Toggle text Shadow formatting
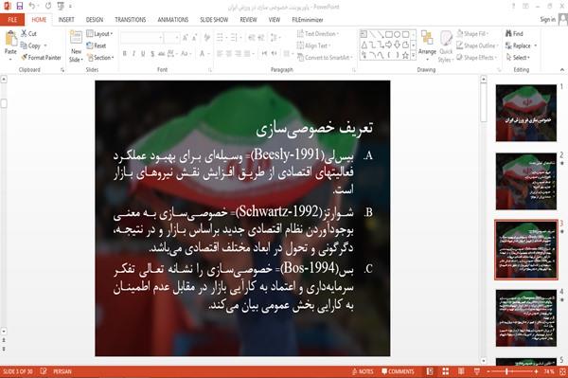The width and height of the screenshot is (568, 378). click(152, 54)
